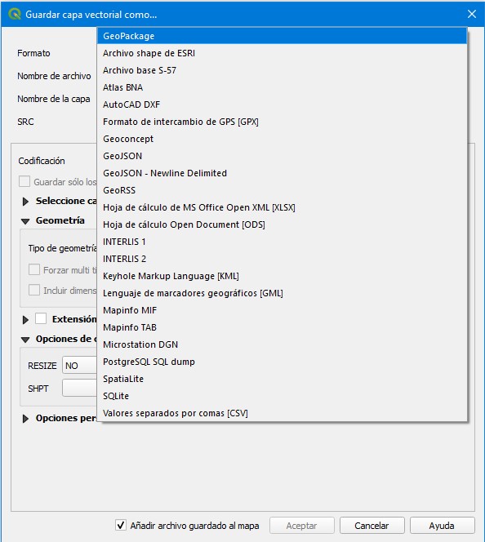485x542 pixels.
Task: Pick GeoJSON in the format list
Action: tap(282, 156)
